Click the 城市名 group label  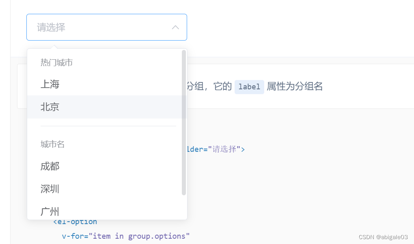(x=52, y=144)
